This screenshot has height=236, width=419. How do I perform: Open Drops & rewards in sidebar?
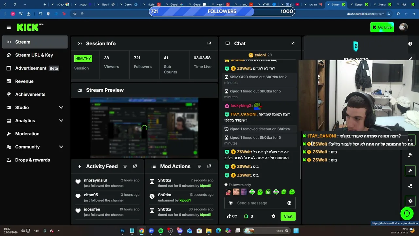(x=35, y=160)
